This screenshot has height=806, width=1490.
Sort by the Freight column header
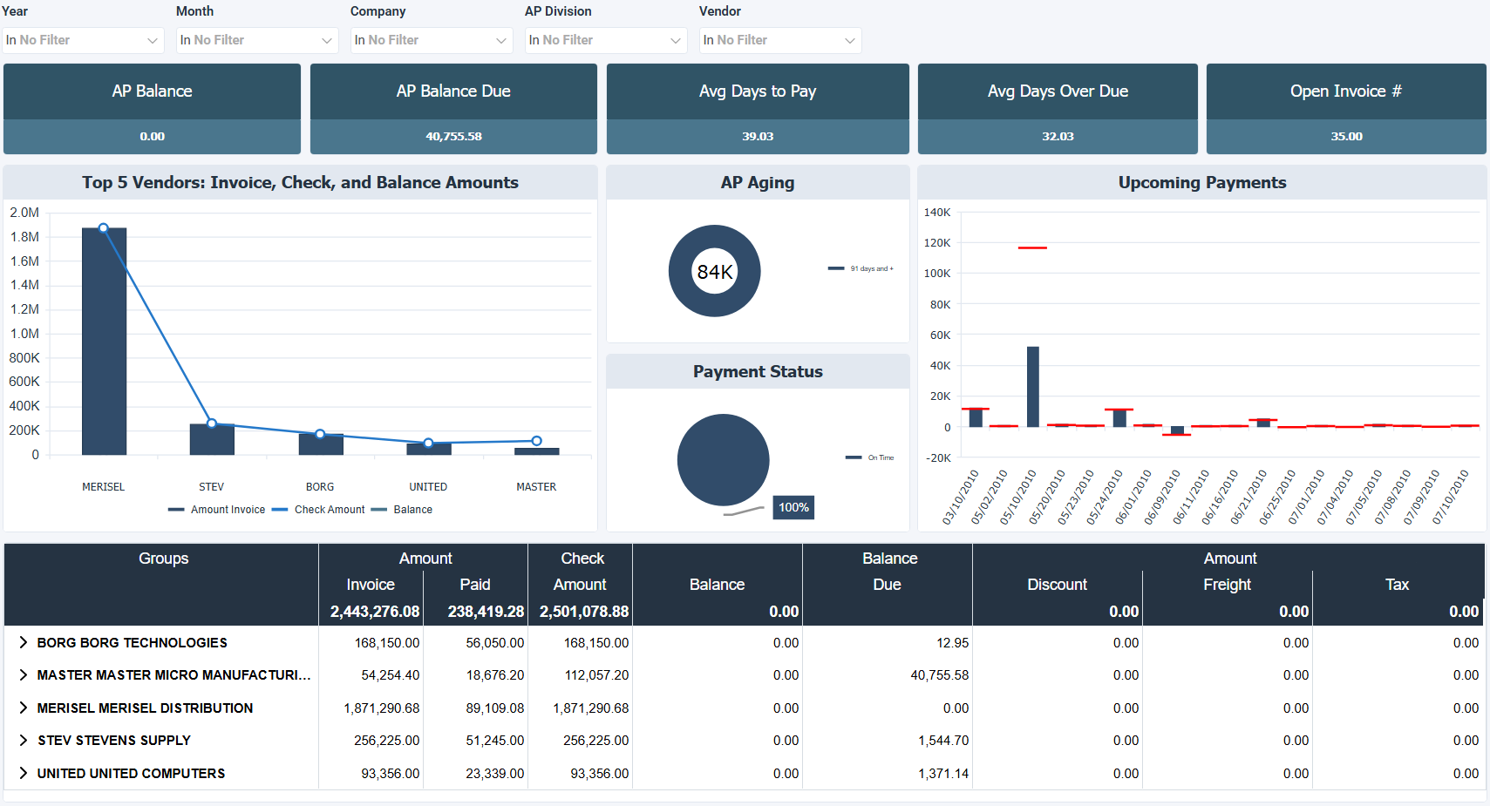(x=1228, y=585)
